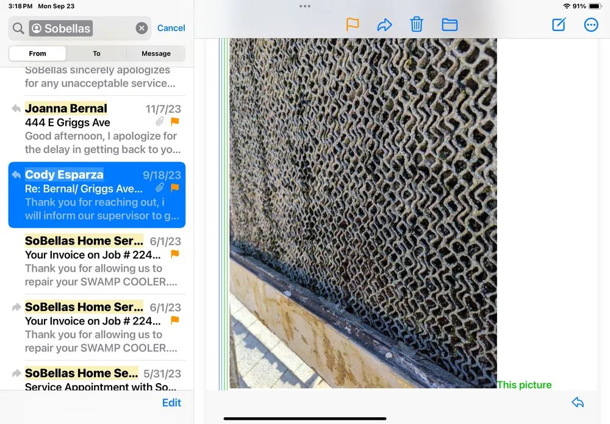Cancel the mail search
Viewport: 610px width, 424px height.
171,28
